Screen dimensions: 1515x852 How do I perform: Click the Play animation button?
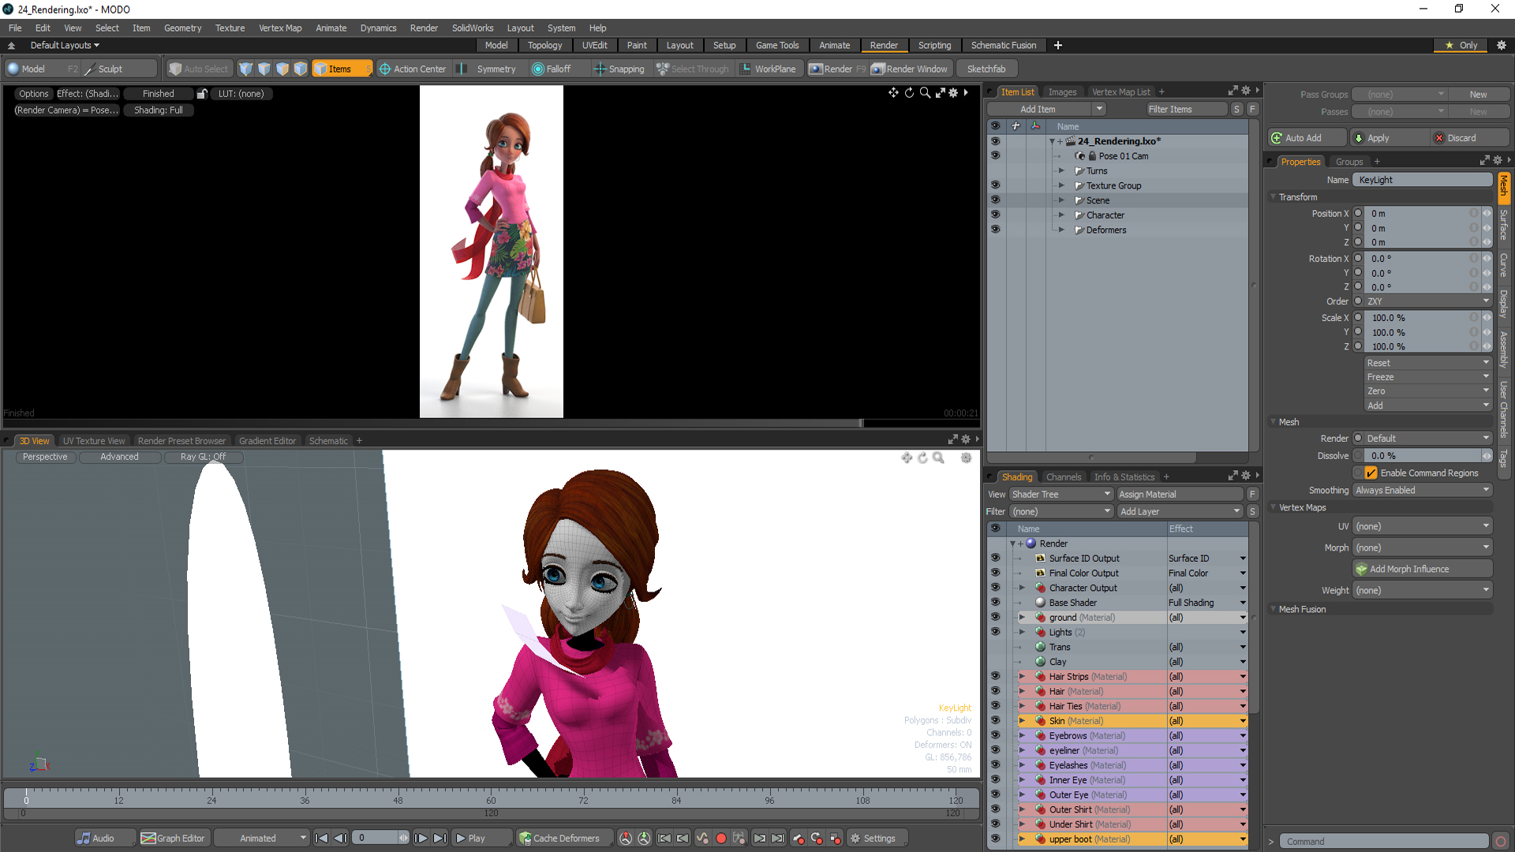click(x=469, y=839)
